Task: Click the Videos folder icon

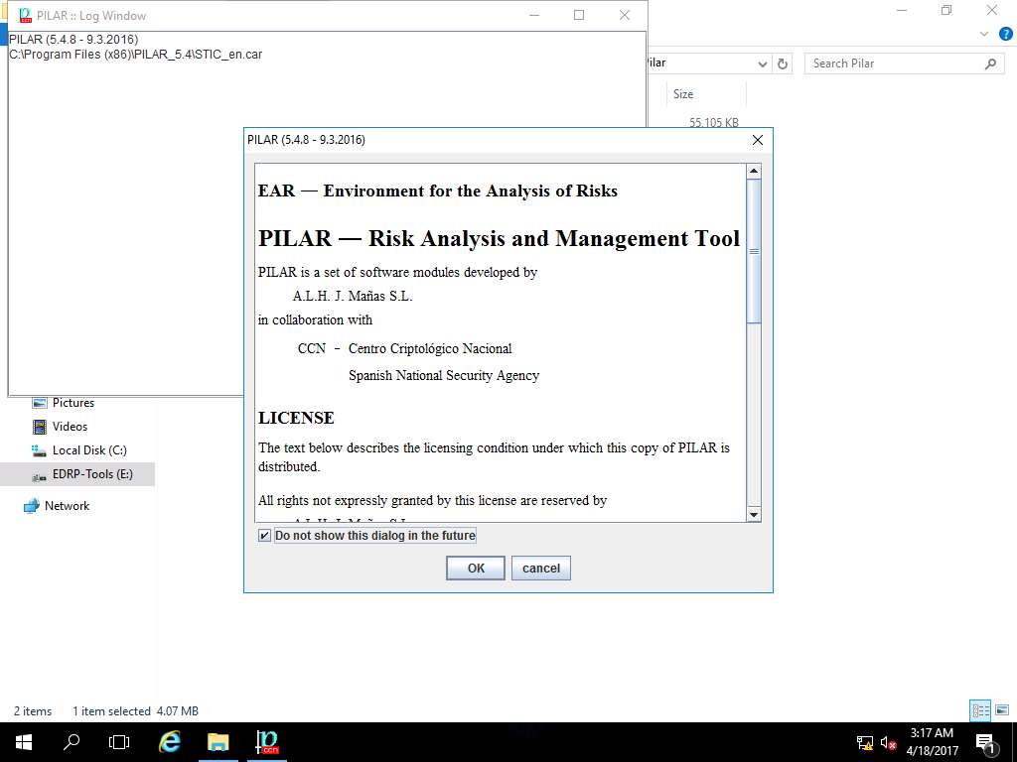Action: [x=40, y=427]
